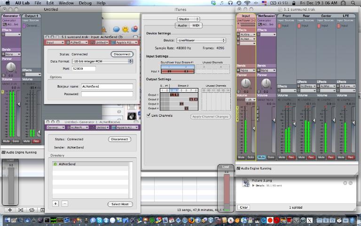Viewport: 361px width, 226px height.
Task: Open the Data Format dropdown
Action: tap(102, 61)
